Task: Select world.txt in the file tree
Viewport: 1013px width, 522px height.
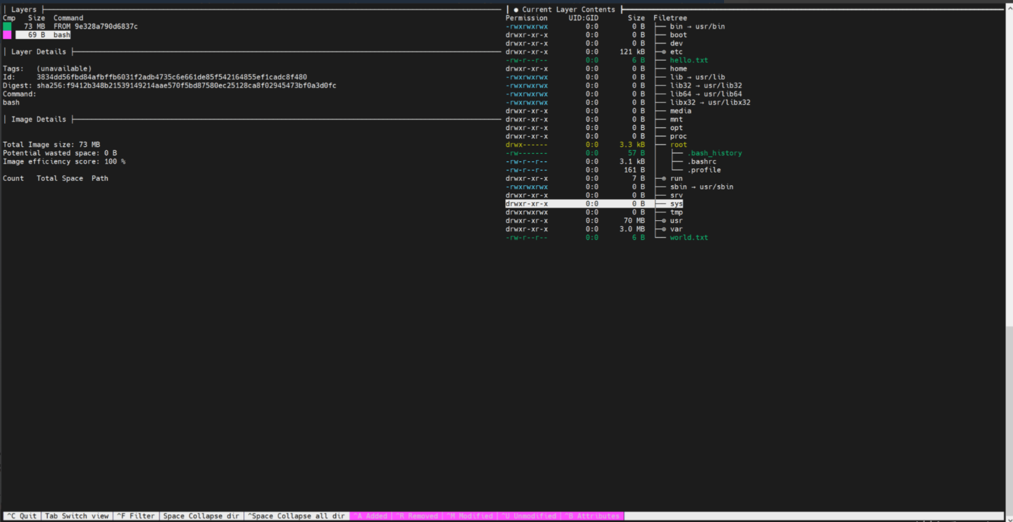Action: coord(688,238)
